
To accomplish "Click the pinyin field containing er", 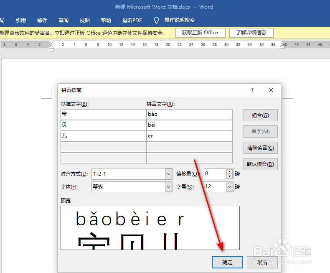I will pyautogui.click(x=190, y=136).
